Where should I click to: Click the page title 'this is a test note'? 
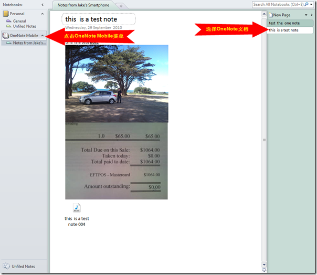click(x=91, y=19)
